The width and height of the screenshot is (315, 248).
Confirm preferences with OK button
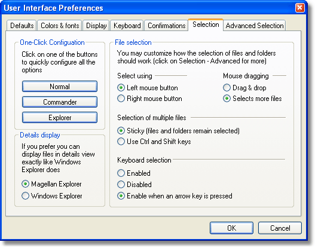tap(231, 228)
